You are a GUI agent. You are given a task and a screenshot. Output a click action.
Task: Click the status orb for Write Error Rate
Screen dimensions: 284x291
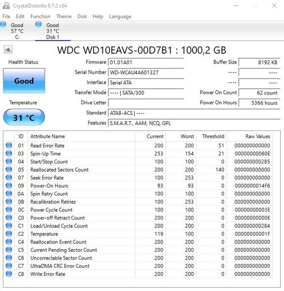point(9,274)
